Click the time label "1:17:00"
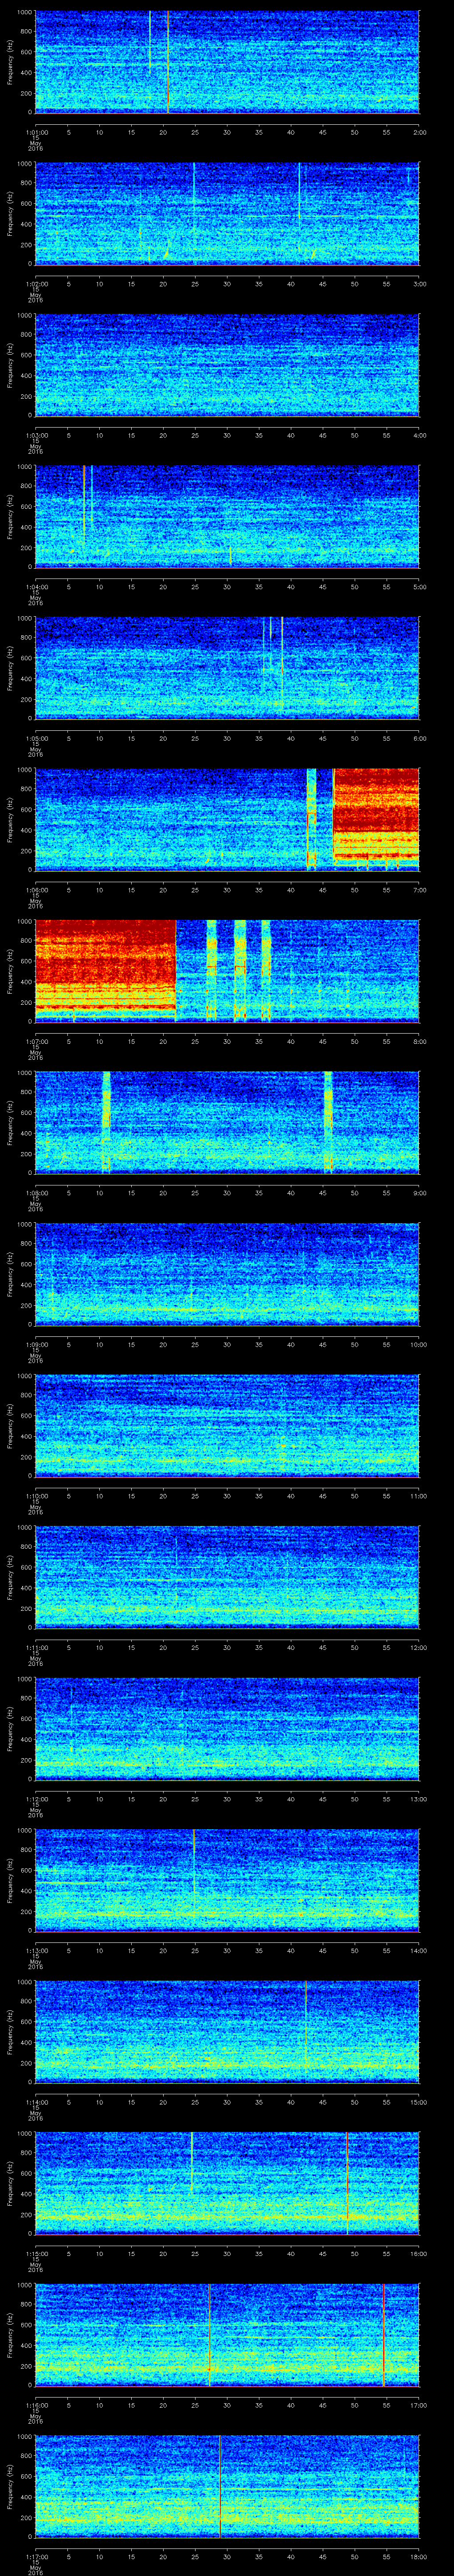Screen dimensions: 454x2576 [x=36, y=2556]
